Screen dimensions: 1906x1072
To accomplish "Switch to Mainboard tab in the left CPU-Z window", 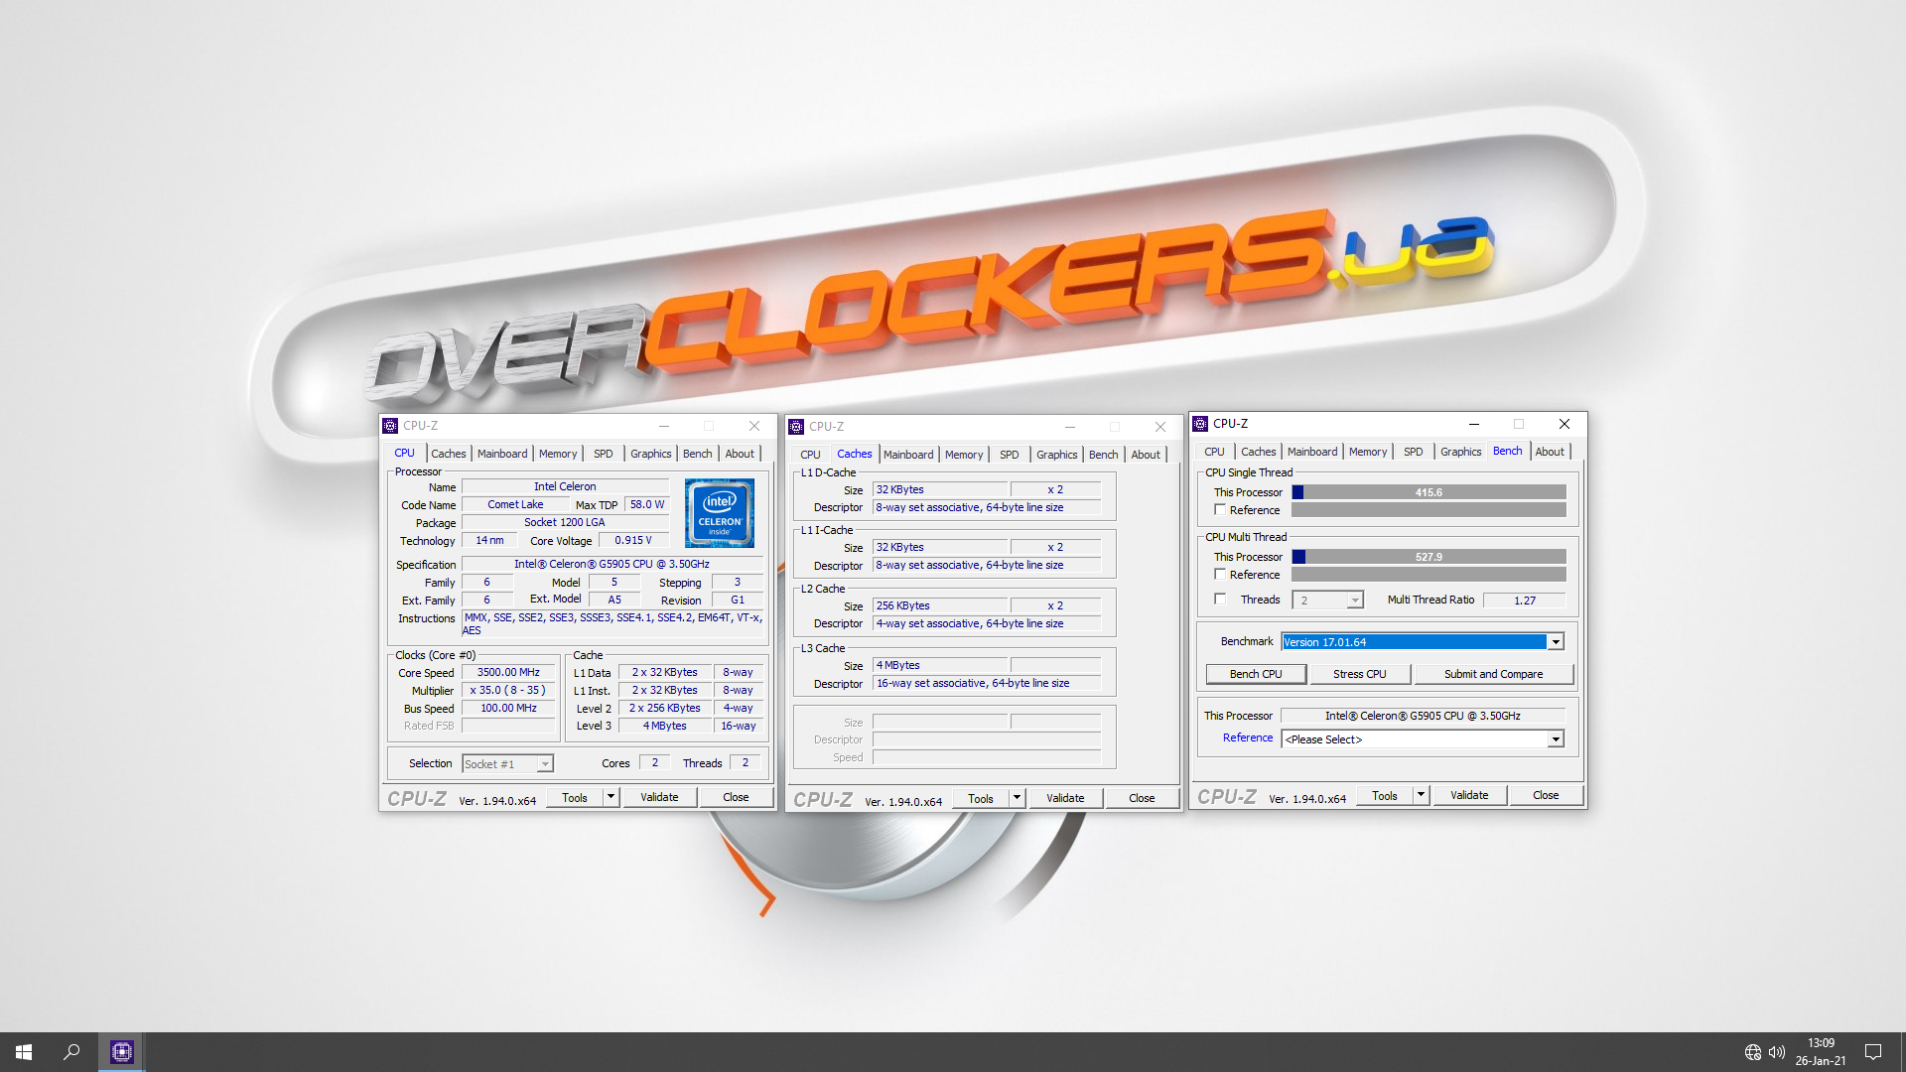I will click(x=502, y=454).
